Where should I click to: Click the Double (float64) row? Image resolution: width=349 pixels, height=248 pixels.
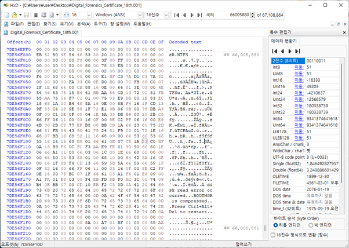pyautogui.click(x=305, y=170)
